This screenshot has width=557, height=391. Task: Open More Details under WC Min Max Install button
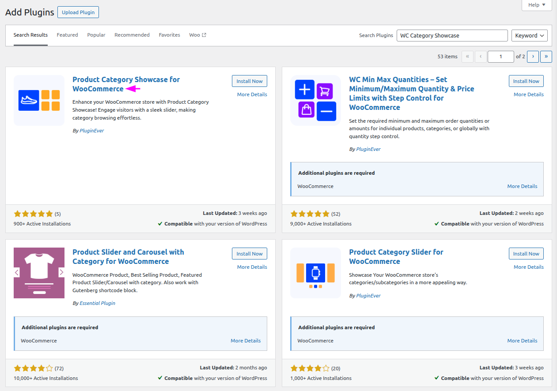click(x=529, y=94)
